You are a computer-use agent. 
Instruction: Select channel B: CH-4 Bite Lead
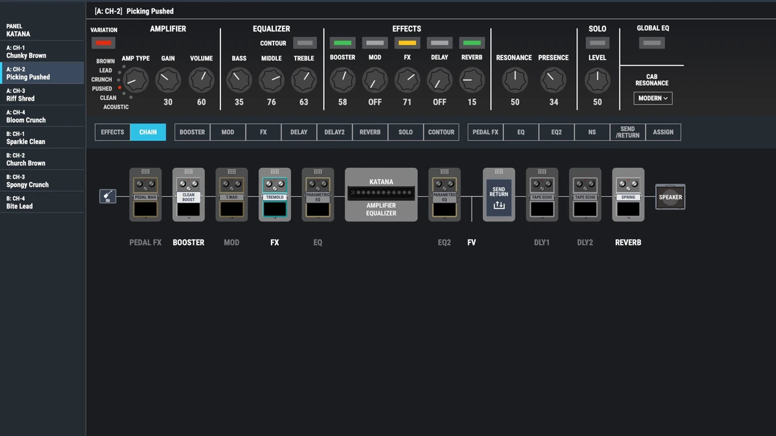42,202
